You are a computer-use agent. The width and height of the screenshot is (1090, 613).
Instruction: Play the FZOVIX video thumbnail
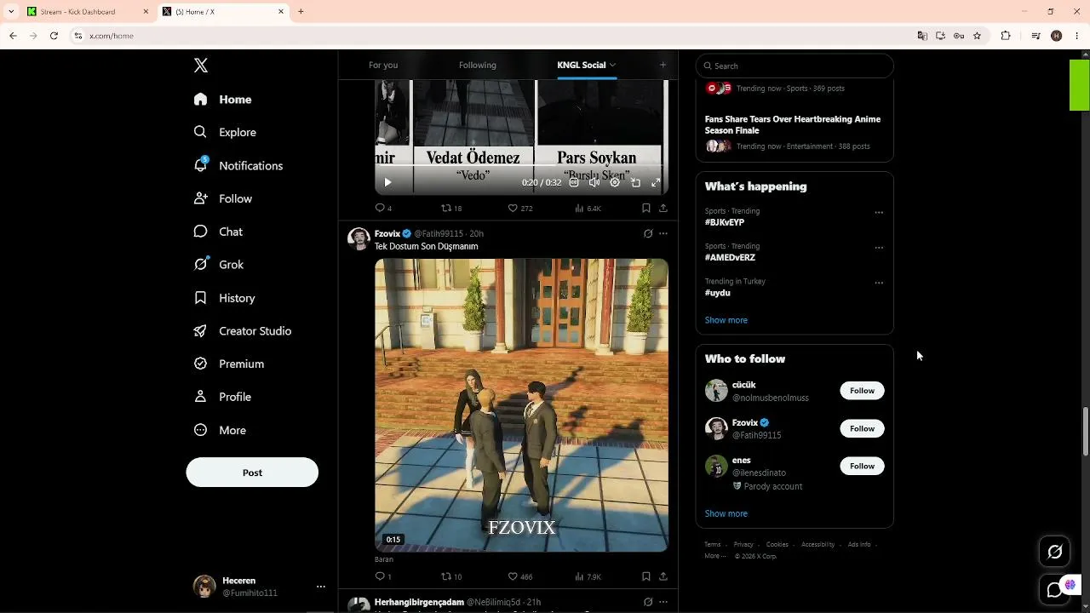(x=521, y=405)
